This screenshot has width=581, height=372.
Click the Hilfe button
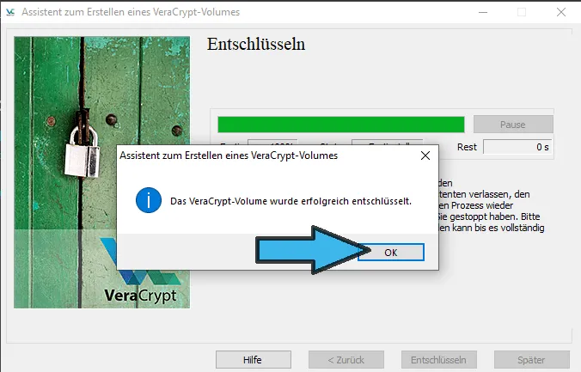254,360
